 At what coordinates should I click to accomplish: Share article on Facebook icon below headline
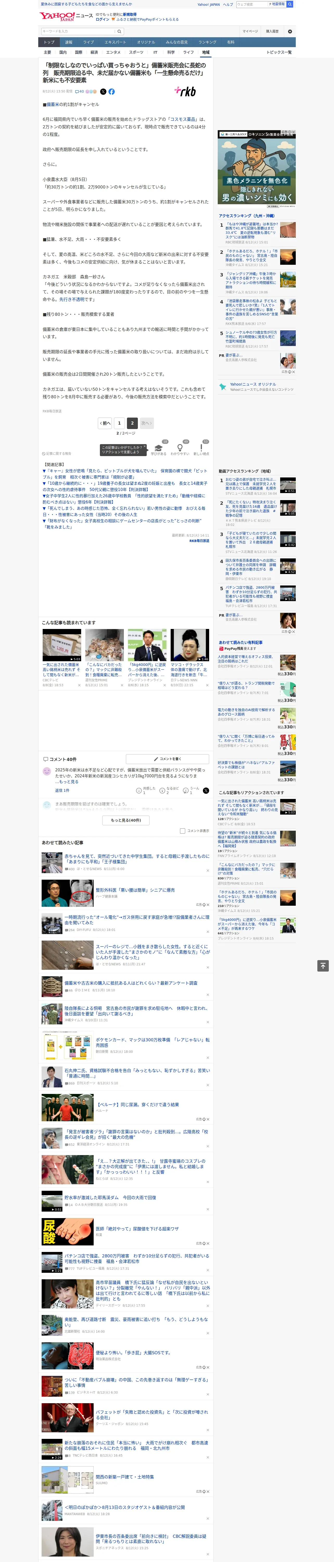click(112, 92)
